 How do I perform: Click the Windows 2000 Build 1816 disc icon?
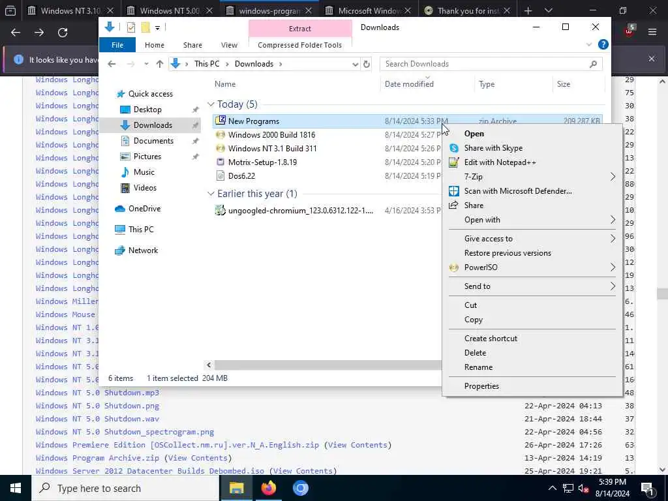click(x=220, y=134)
